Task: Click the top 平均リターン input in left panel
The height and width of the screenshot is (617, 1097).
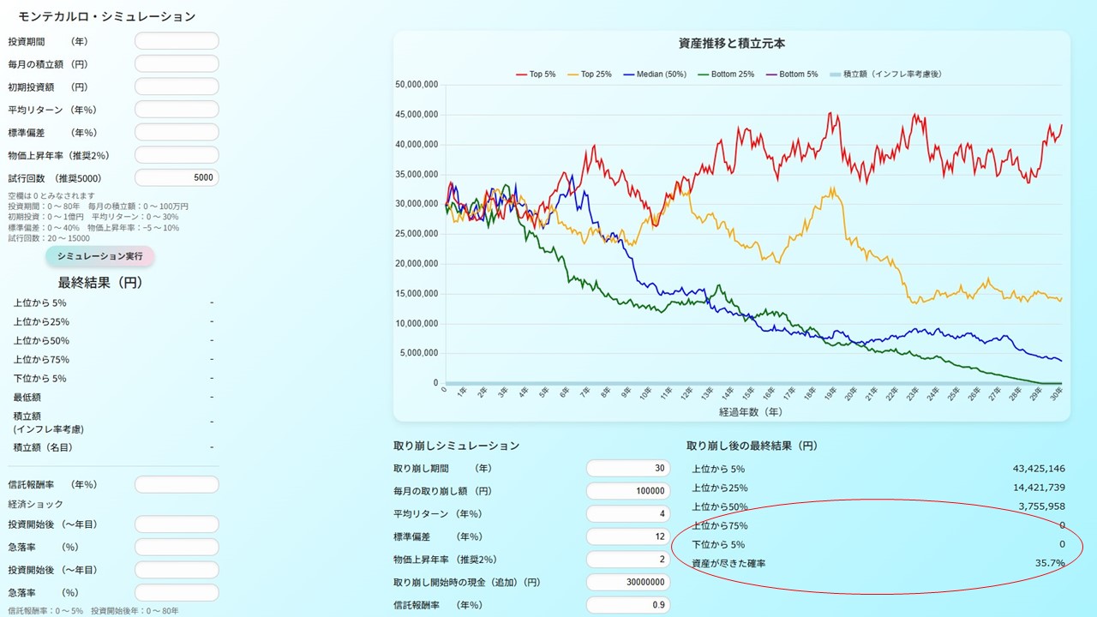Action: click(177, 110)
